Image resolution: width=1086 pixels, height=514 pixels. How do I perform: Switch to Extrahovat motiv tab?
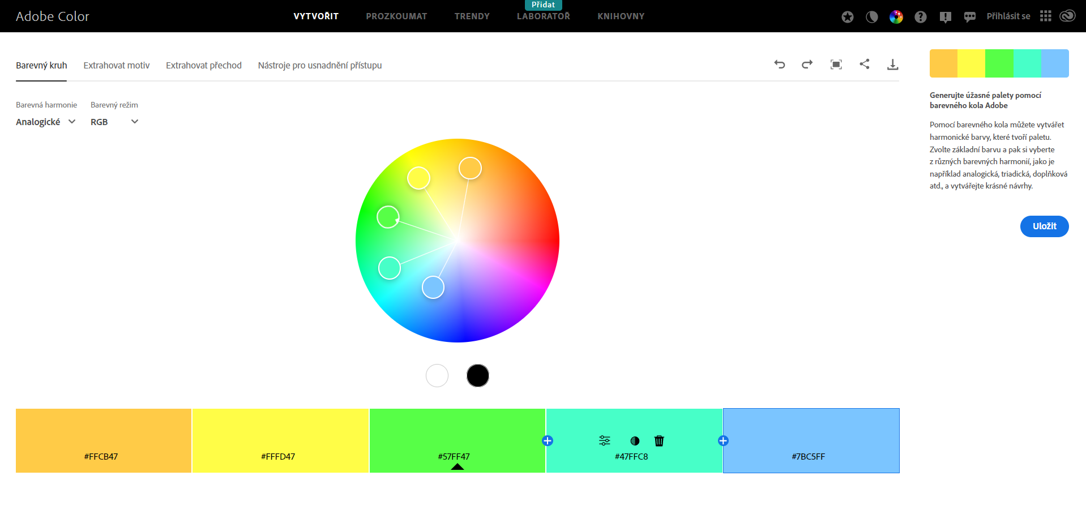[117, 66]
